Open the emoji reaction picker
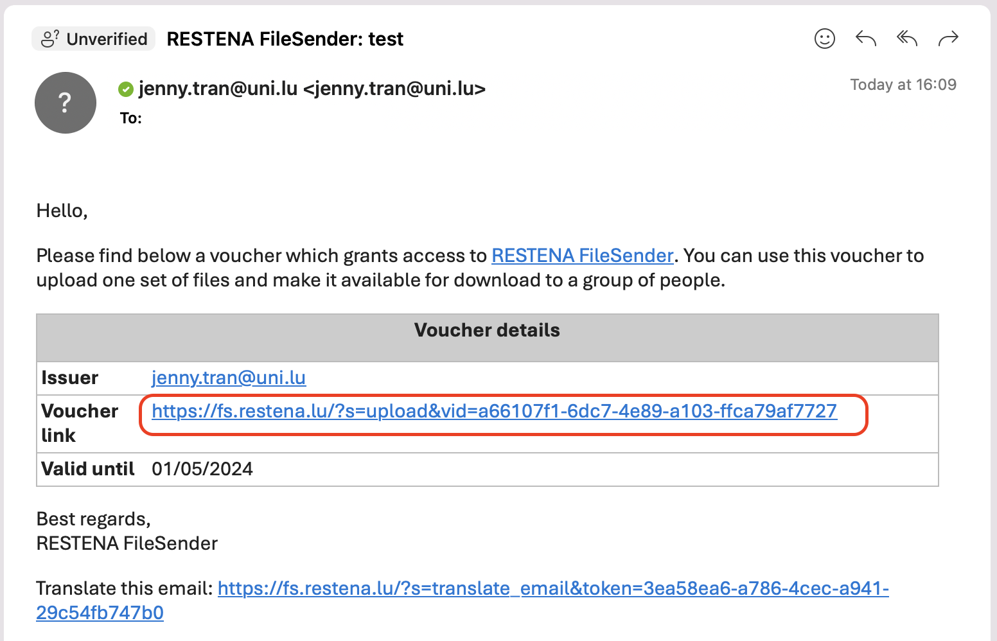Viewport: 997px width, 641px height. [824, 39]
